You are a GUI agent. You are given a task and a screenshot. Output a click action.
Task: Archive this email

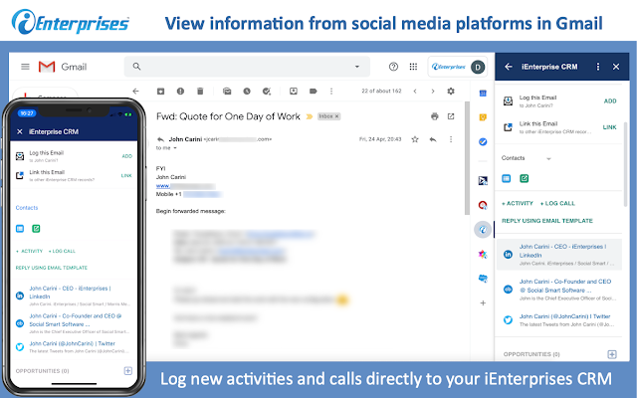point(161,91)
